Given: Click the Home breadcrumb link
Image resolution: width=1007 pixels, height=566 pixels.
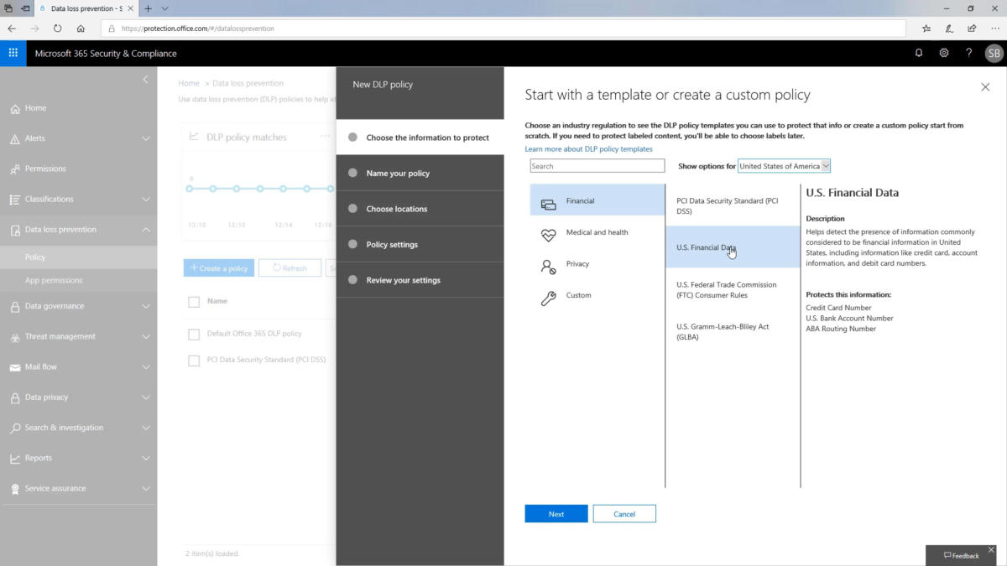Looking at the screenshot, I should pyautogui.click(x=189, y=83).
